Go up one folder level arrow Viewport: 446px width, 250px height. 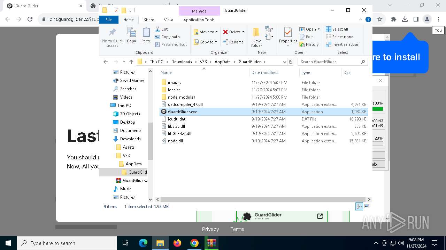(131, 62)
